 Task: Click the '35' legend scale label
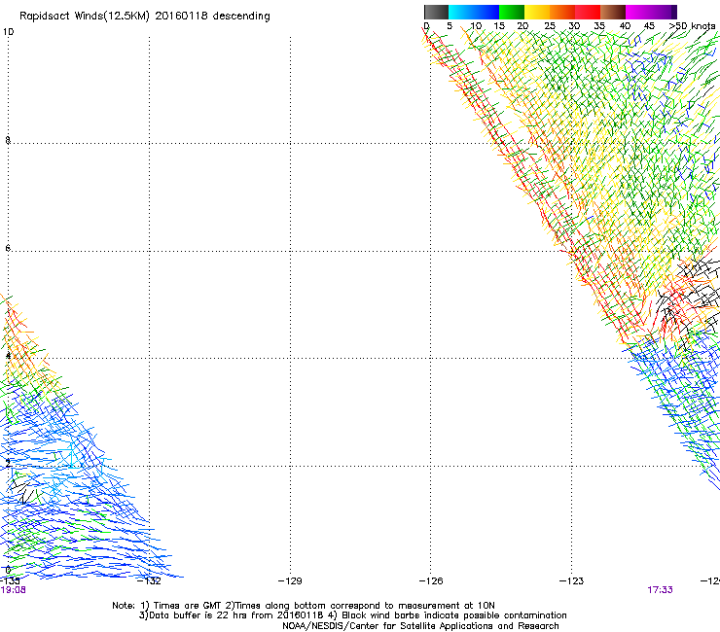point(599,25)
